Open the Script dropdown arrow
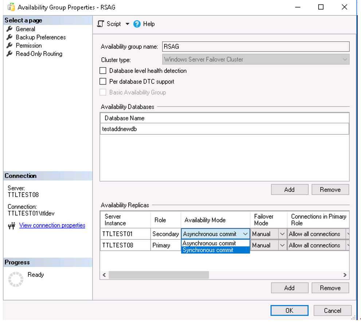The image size is (361, 323). click(127, 24)
